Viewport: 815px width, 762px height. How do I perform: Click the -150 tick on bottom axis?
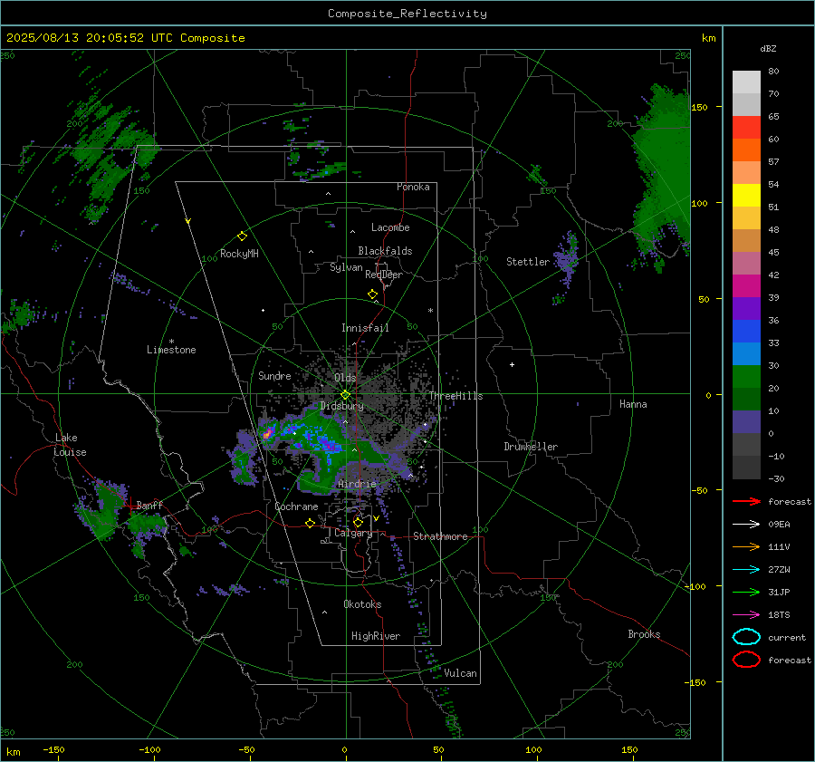[53, 750]
